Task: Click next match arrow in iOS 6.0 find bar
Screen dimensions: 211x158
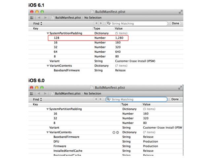Action: point(101,99)
